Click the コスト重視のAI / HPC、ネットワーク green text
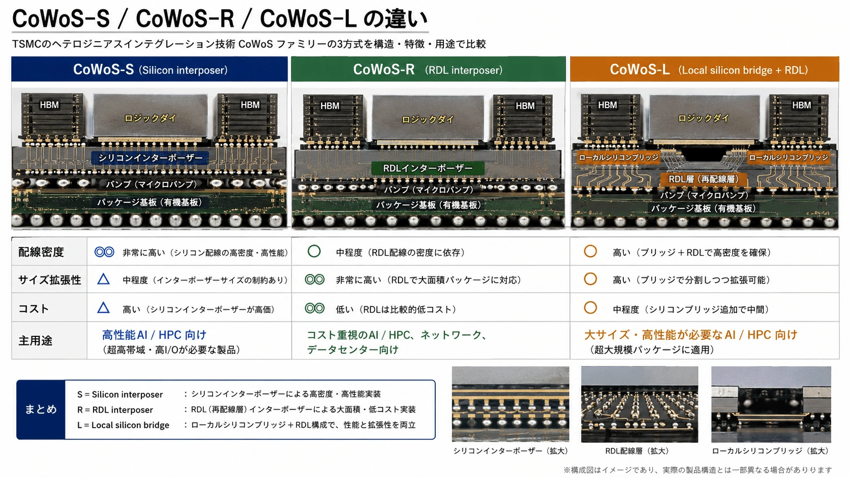 [397, 335]
